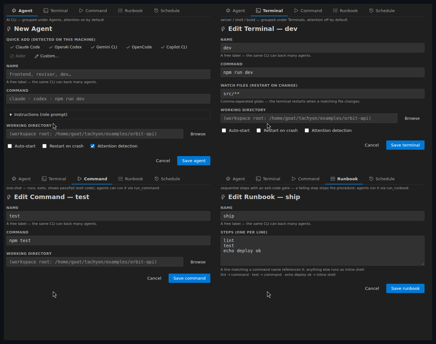Image resolution: width=436 pixels, height=344 pixels.
Task: Expand Instructions (role prompt) section
Action: coord(108,115)
